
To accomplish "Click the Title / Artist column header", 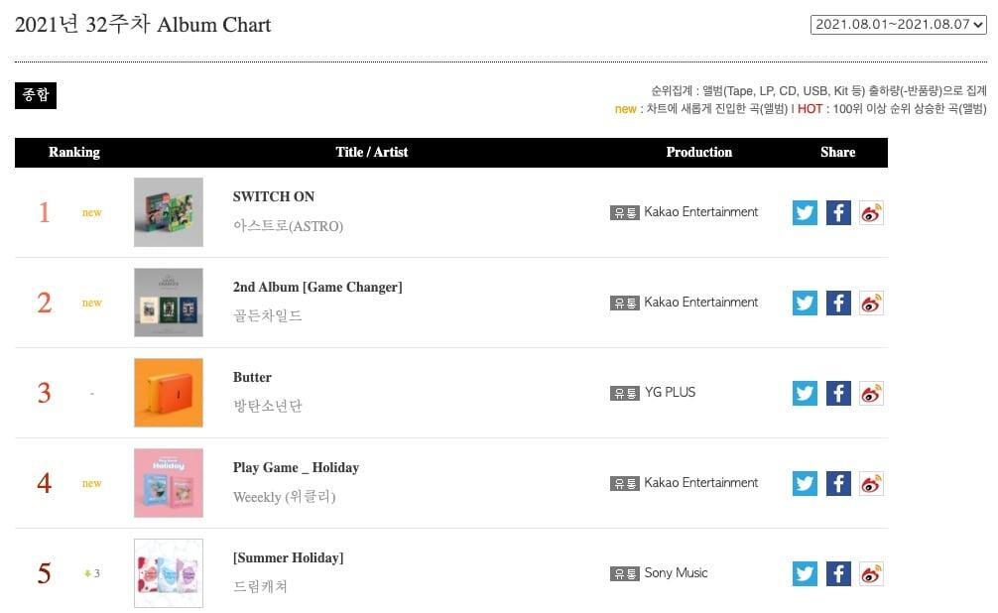I will pyautogui.click(x=372, y=152).
